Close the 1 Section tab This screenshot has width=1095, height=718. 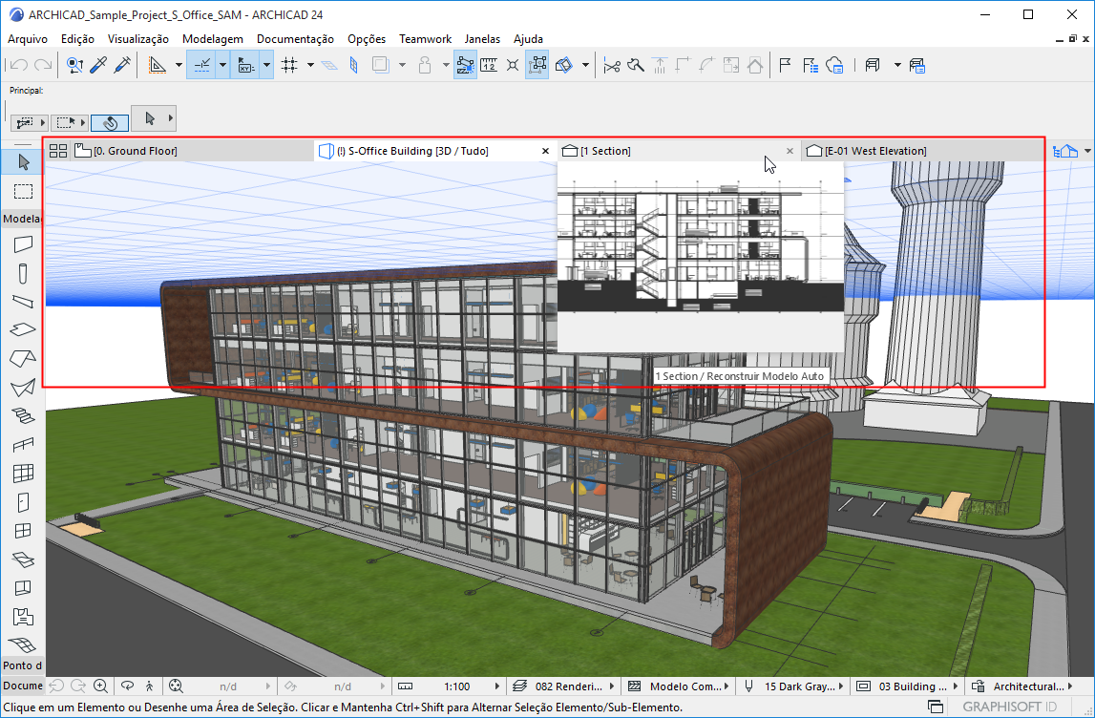point(790,151)
